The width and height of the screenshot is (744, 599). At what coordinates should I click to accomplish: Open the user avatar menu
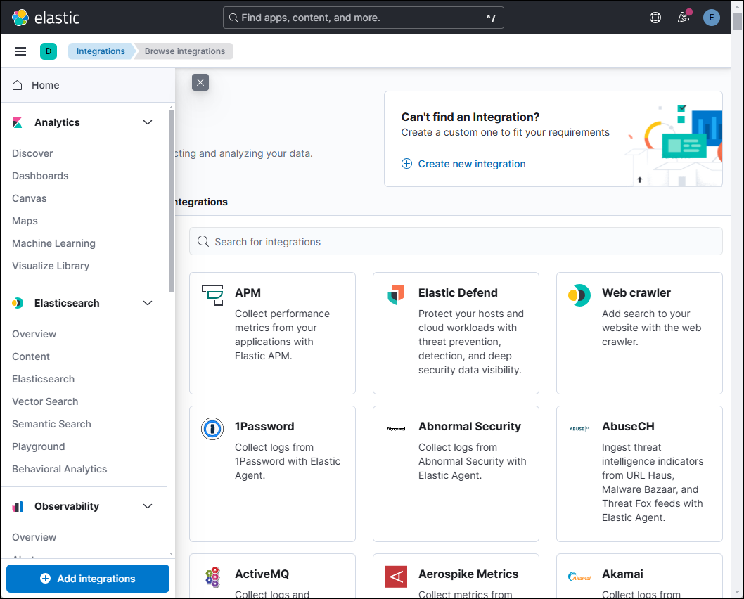pos(712,18)
